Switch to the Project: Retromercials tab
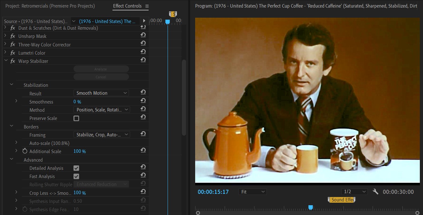Image resolution: width=423 pixels, height=215 pixels. tap(50, 6)
